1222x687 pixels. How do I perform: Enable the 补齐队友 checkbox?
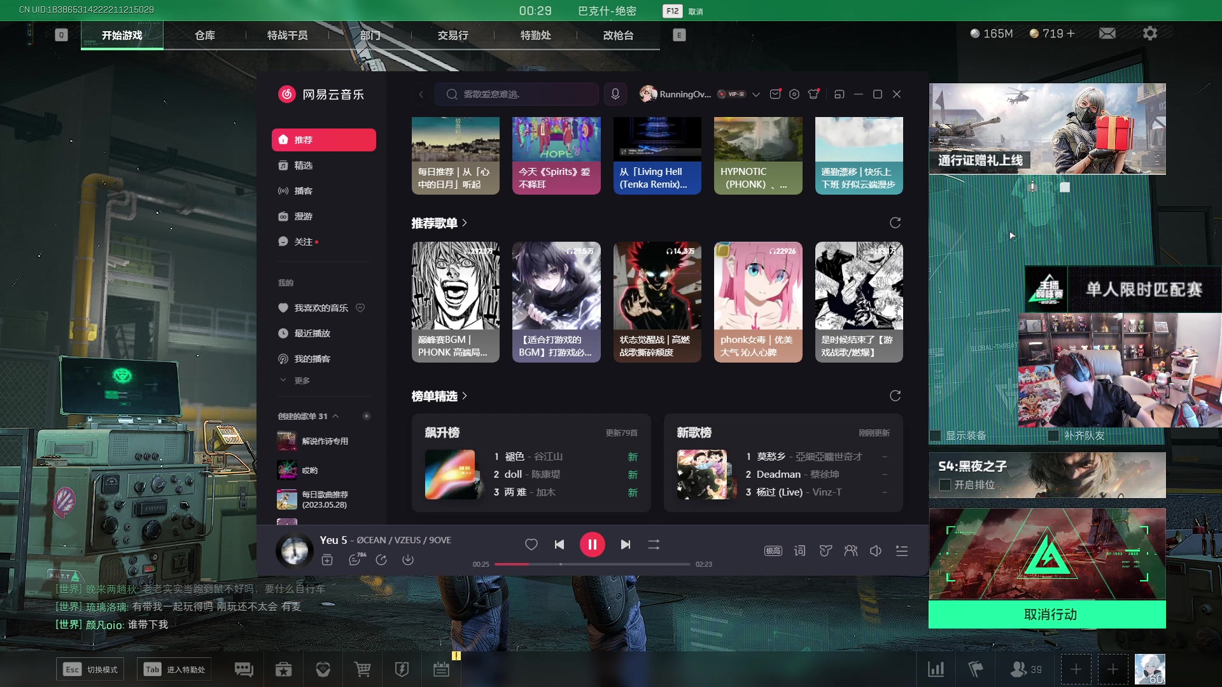(x=1053, y=436)
